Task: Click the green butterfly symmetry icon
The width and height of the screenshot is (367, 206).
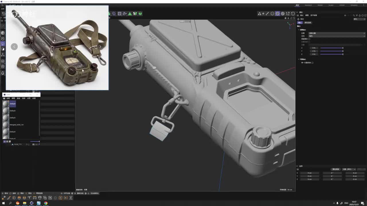Action: (x=135, y=13)
